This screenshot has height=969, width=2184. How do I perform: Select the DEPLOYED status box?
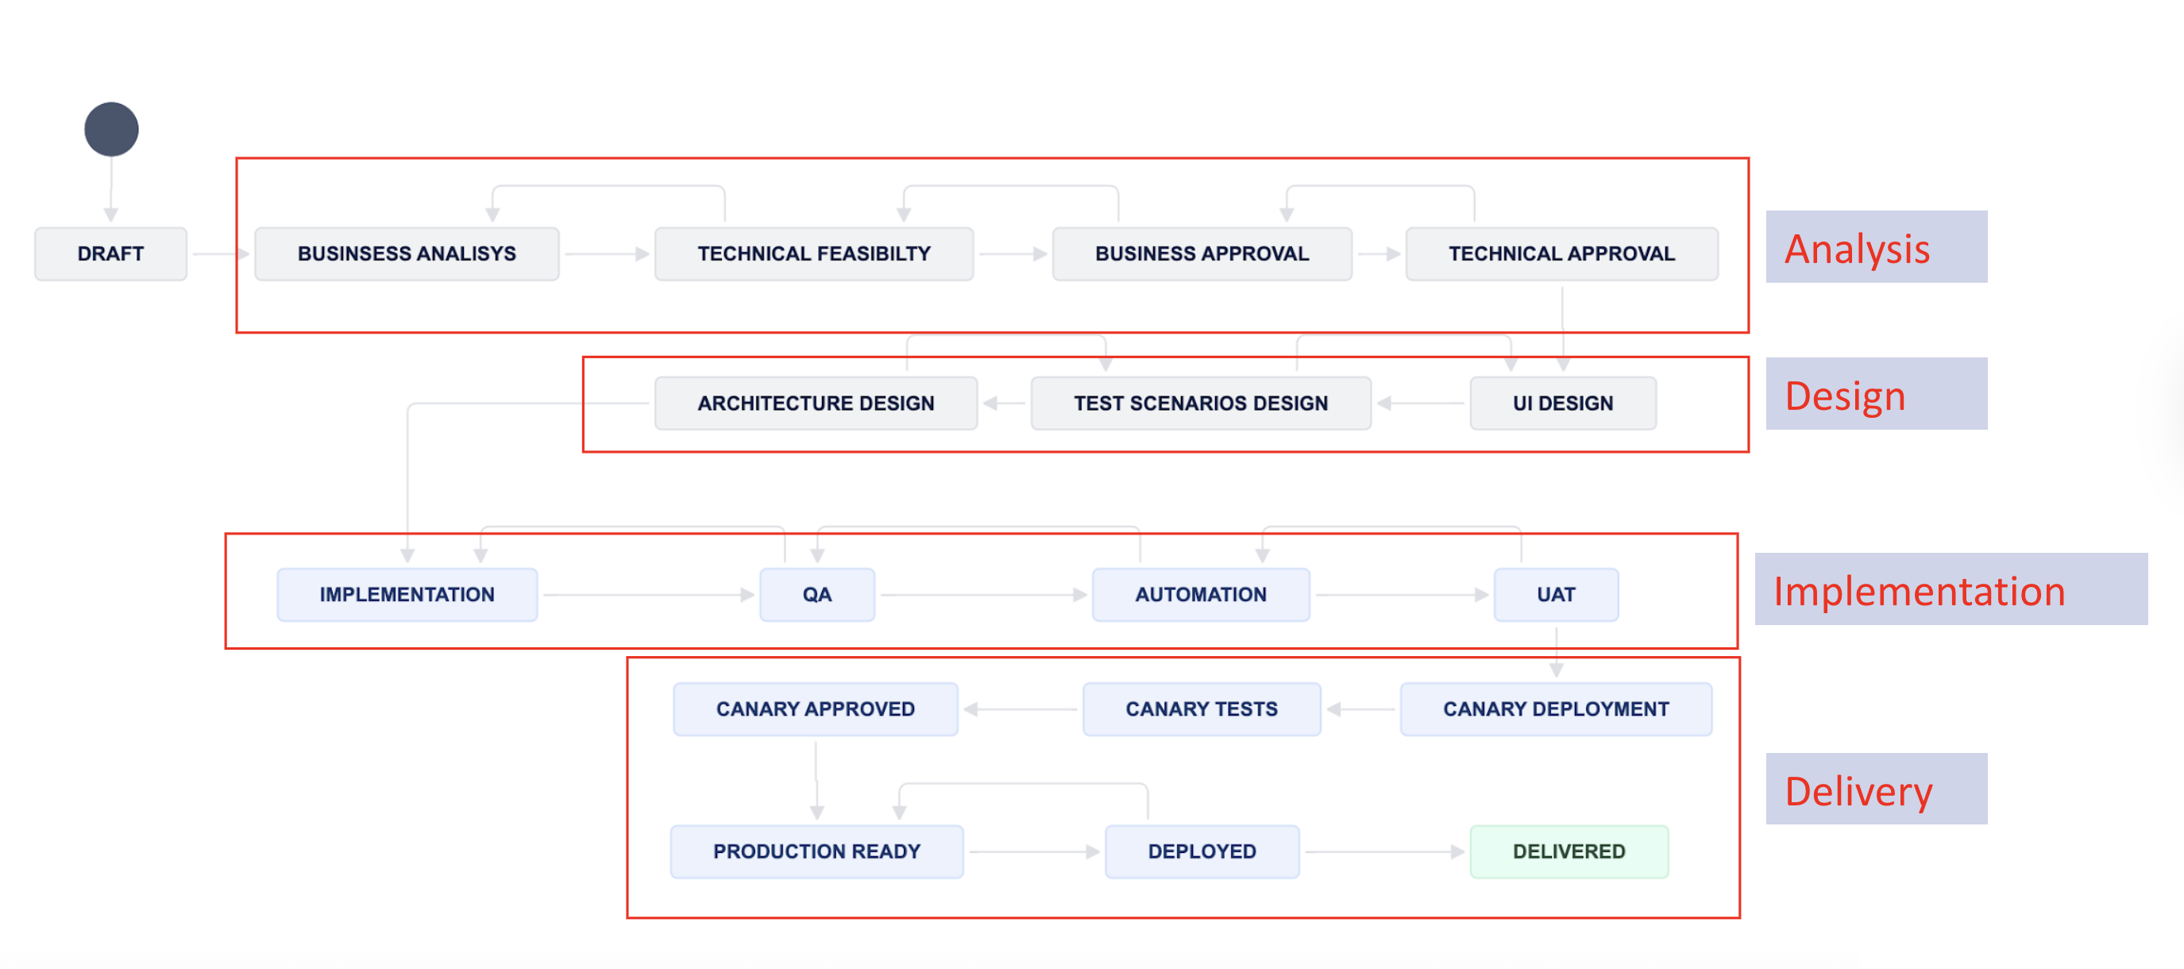pos(1202,851)
